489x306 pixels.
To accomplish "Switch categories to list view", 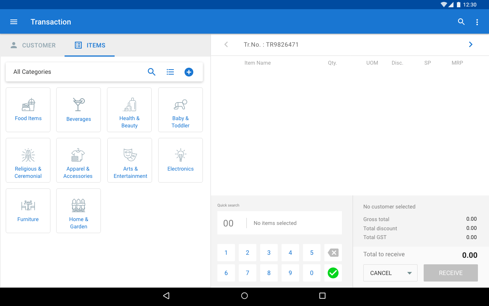I will click(170, 72).
